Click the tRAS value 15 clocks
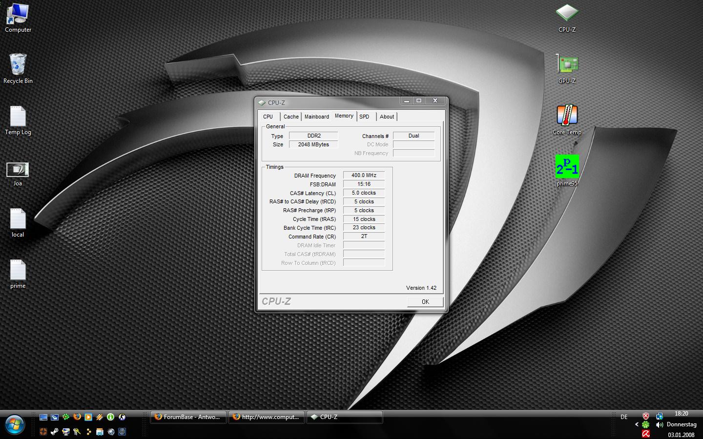Viewport: 703px width, 439px height. click(x=364, y=219)
